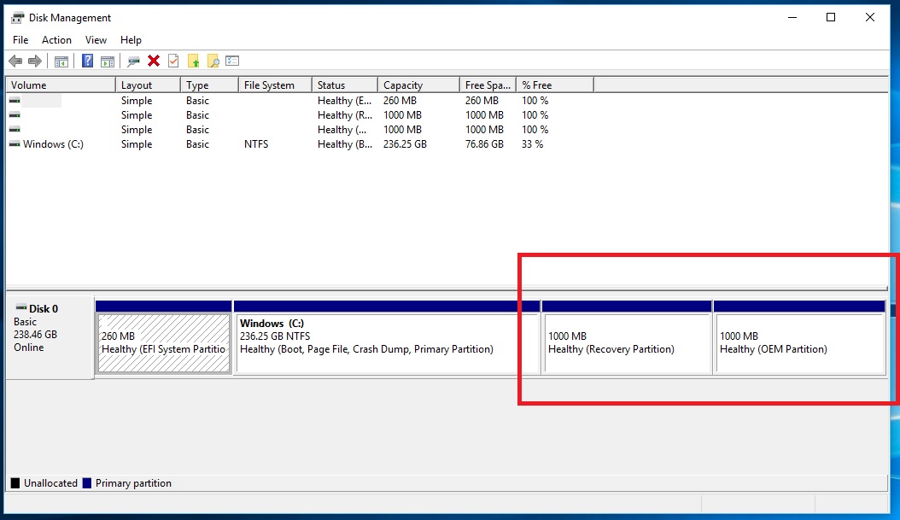This screenshot has width=900, height=520.
Task: Click the 260 MB capacity cell in list
Action: click(x=400, y=101)
